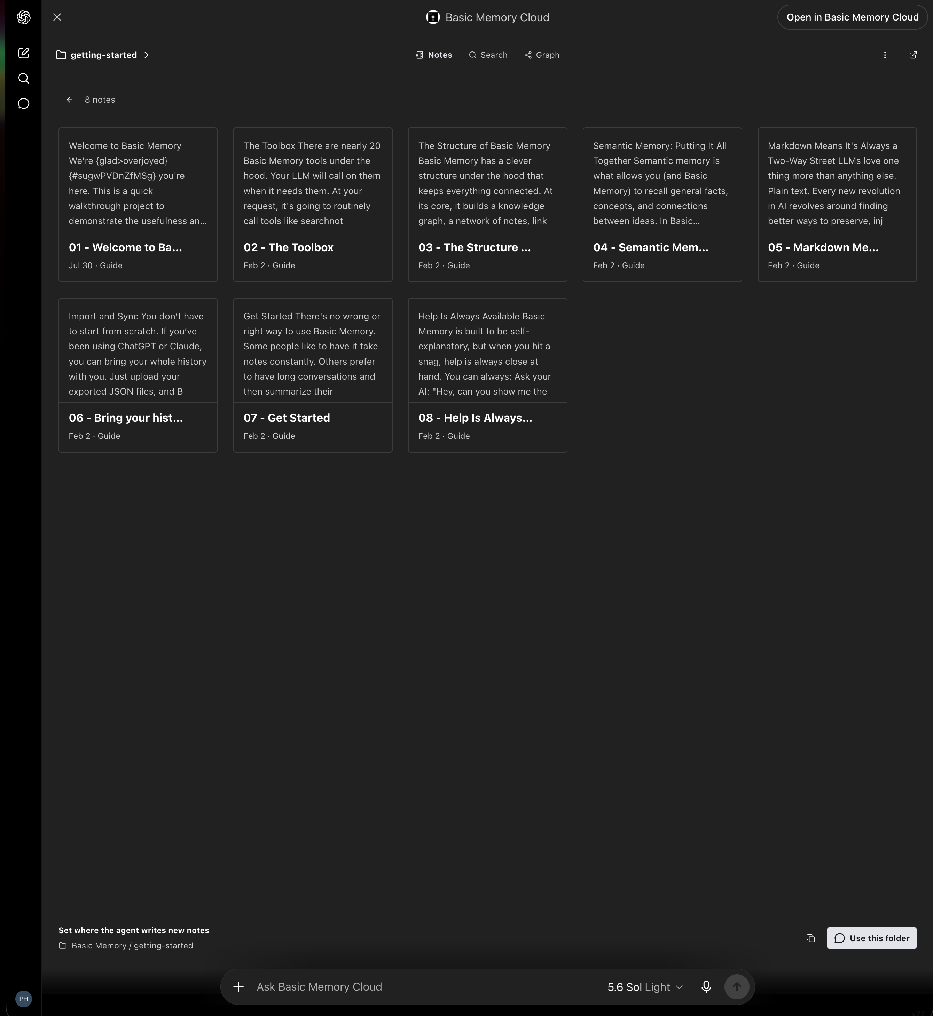Open the PH profile avatar
933x1016 pixels.
pos(23,998)
